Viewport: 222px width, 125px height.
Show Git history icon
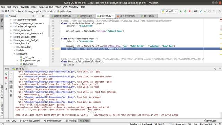coord(210,11)
